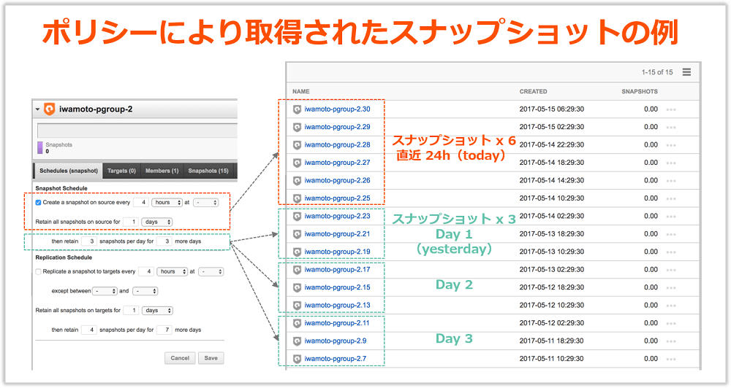Click the shield icon for iwamoto-pgroup-2.19
The image size is (731, 388).
pos(297,252)
